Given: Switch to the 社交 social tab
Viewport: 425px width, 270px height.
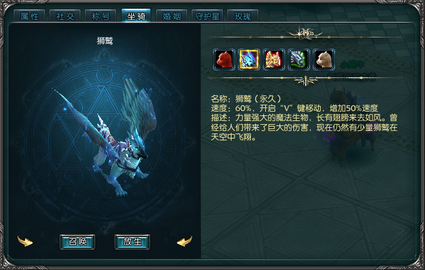Looking at the screenshot, I should (65, 16).
